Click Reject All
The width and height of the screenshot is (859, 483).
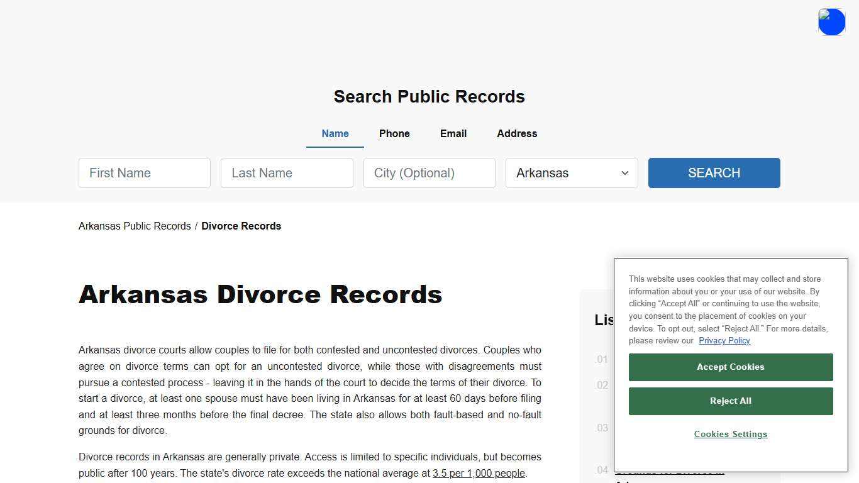[730, 401]
